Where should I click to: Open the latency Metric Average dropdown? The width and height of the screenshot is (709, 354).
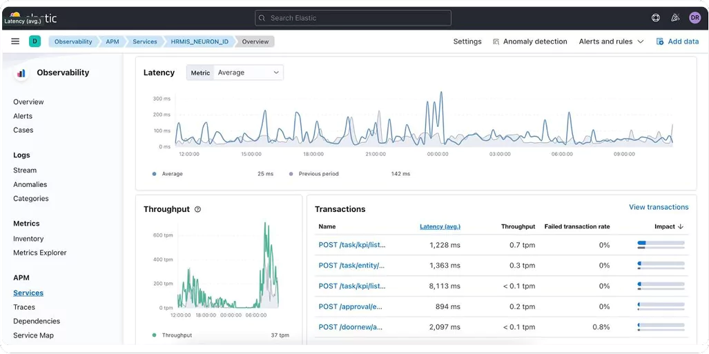[x=248, y=72]
